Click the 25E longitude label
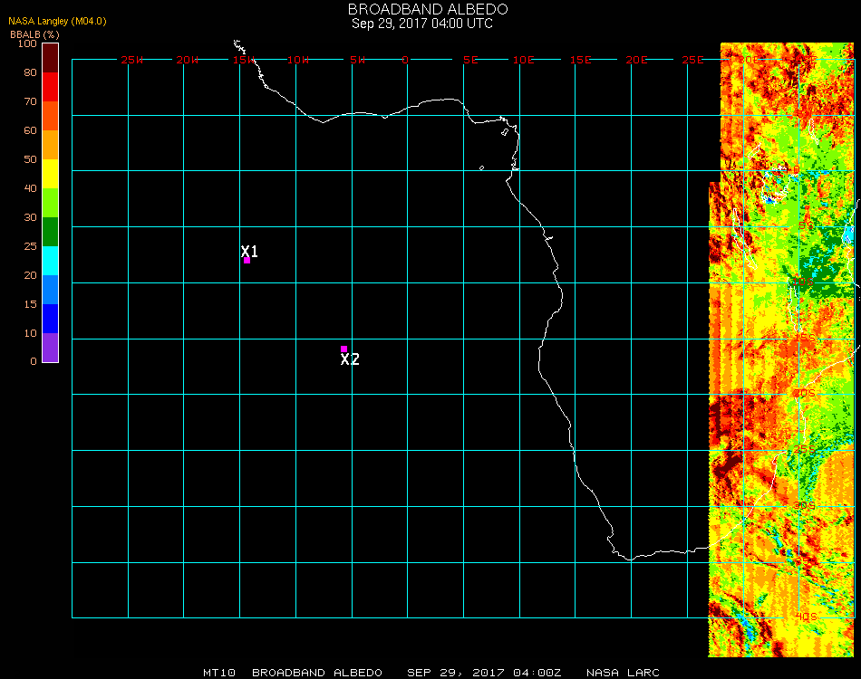 pyautogui.click(x=692, y=60)
